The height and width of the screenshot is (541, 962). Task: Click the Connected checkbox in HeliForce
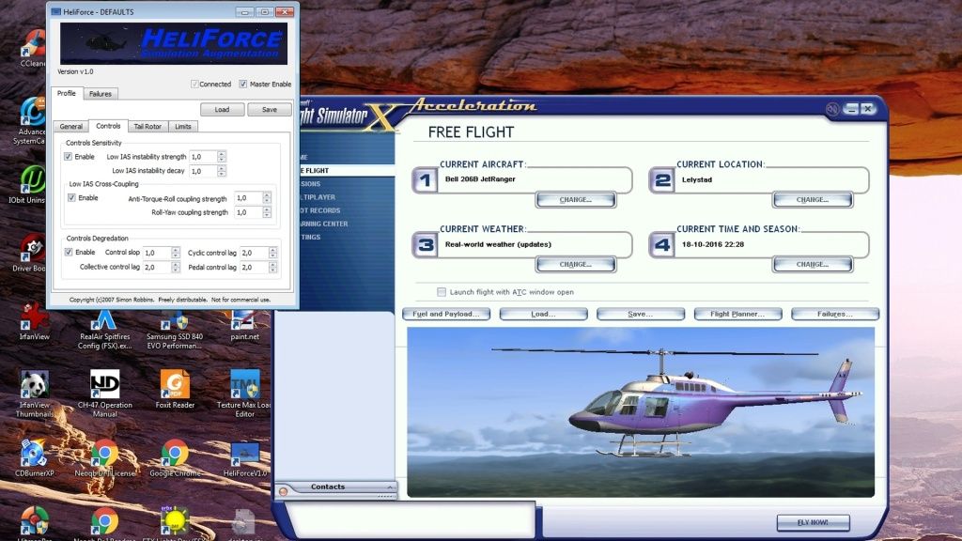(194, 84)
